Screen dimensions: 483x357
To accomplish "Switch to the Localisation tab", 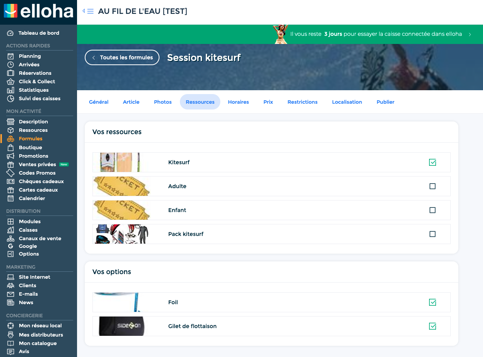I will pos(347,102).
